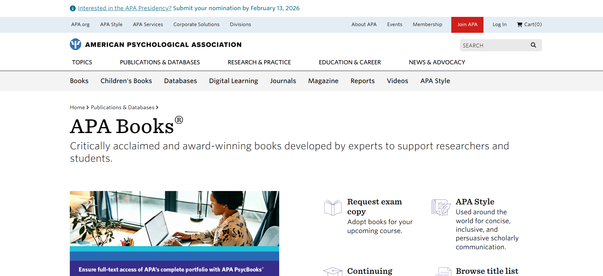Open Divisions link
This screenshot has height=276, width=603.
coord(240,25)
